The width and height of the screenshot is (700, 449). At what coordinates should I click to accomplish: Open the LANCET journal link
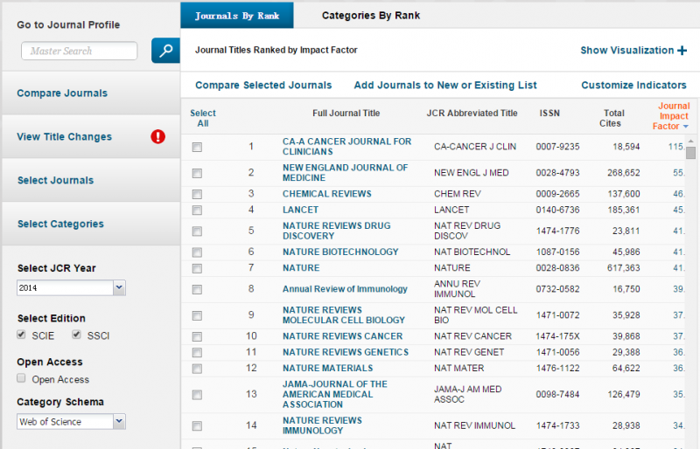300,210
